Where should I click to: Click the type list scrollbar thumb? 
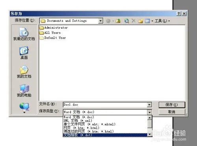pyautogui.click(x=150, y=124)
